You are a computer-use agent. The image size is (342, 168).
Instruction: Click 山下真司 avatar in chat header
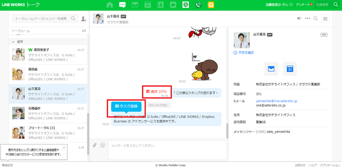click(x=98, y=19)
